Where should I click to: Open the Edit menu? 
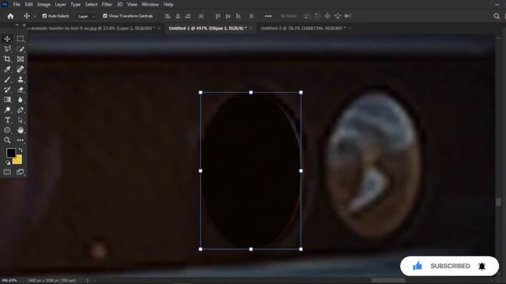(x=28, y=5)
